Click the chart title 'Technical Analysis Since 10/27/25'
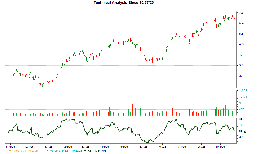257x154 pixels. click(x=124, y=3)
